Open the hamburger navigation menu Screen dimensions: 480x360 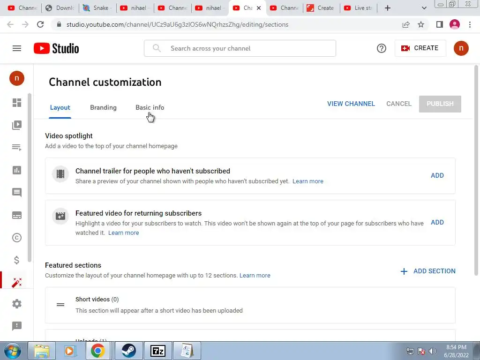click(17, 48)
